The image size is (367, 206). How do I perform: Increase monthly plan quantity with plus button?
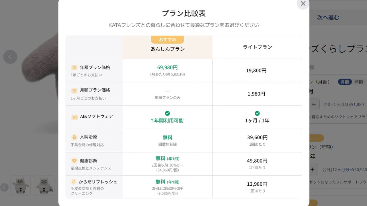[314, 104]
